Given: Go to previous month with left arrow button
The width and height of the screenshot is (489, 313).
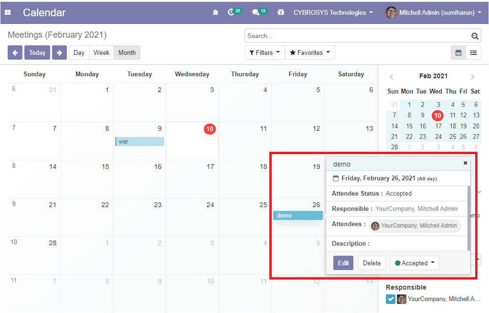Looking at the screenshot, I should click(x=15, y=52).
